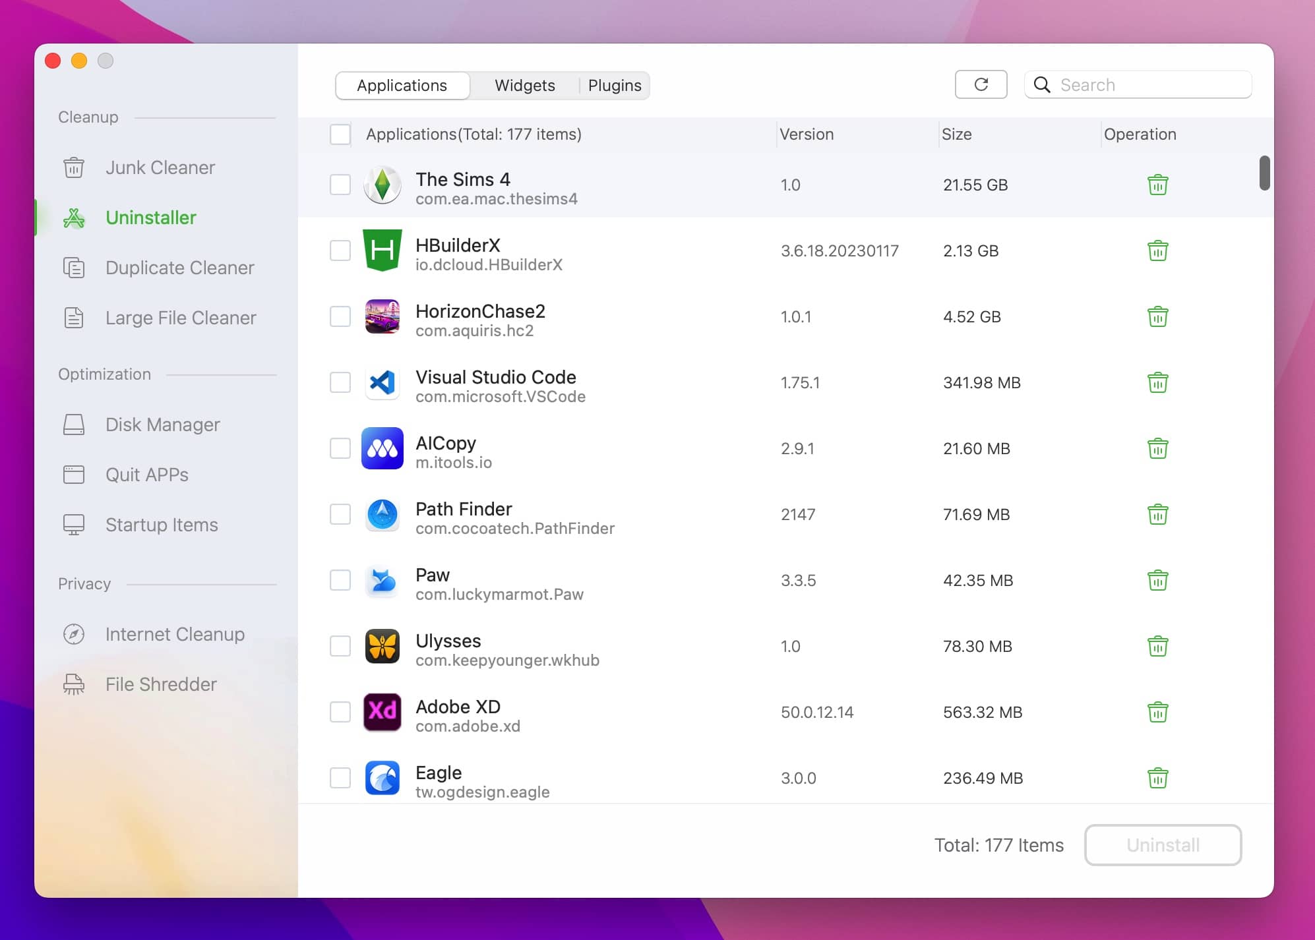Click trash icon for HBuilderX

click(x=1157, y=250)
